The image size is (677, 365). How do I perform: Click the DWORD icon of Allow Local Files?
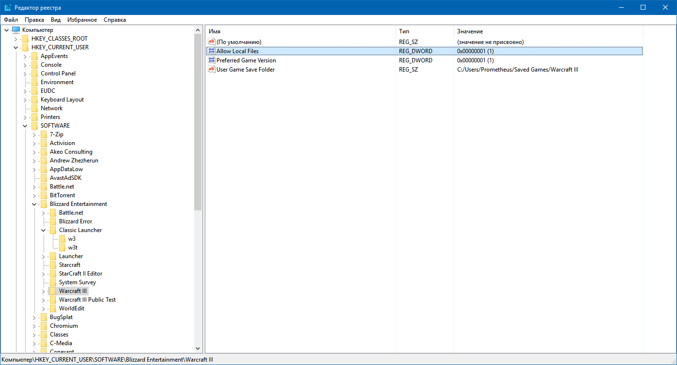tap(211, 51)
